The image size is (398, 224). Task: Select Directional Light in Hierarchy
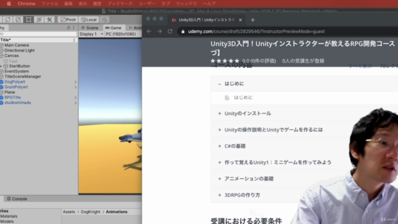click(x=19, y=50)
